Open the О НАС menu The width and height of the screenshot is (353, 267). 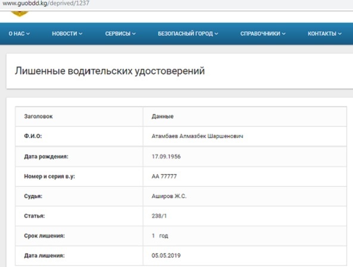pyautogui.click(x=19, y=34)
